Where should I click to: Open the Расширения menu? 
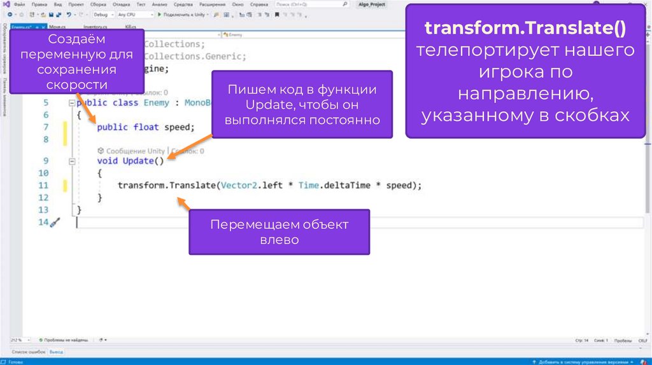coord(212,4)
